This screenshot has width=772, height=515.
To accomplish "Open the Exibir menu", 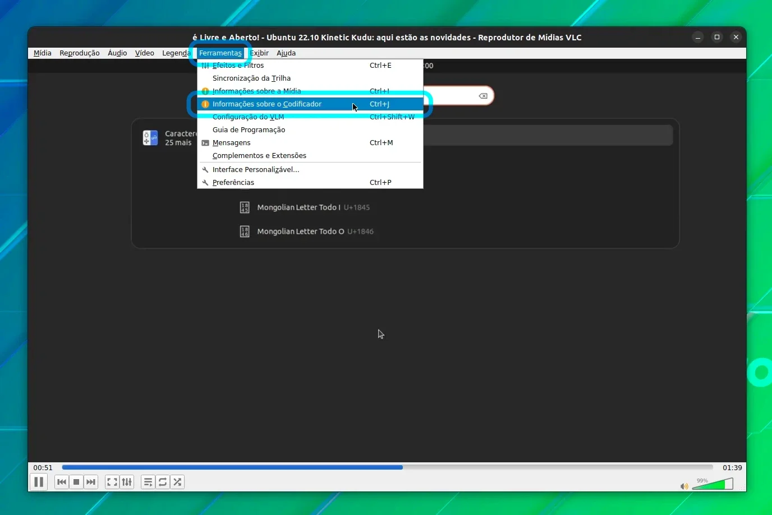I will point(259,53).
